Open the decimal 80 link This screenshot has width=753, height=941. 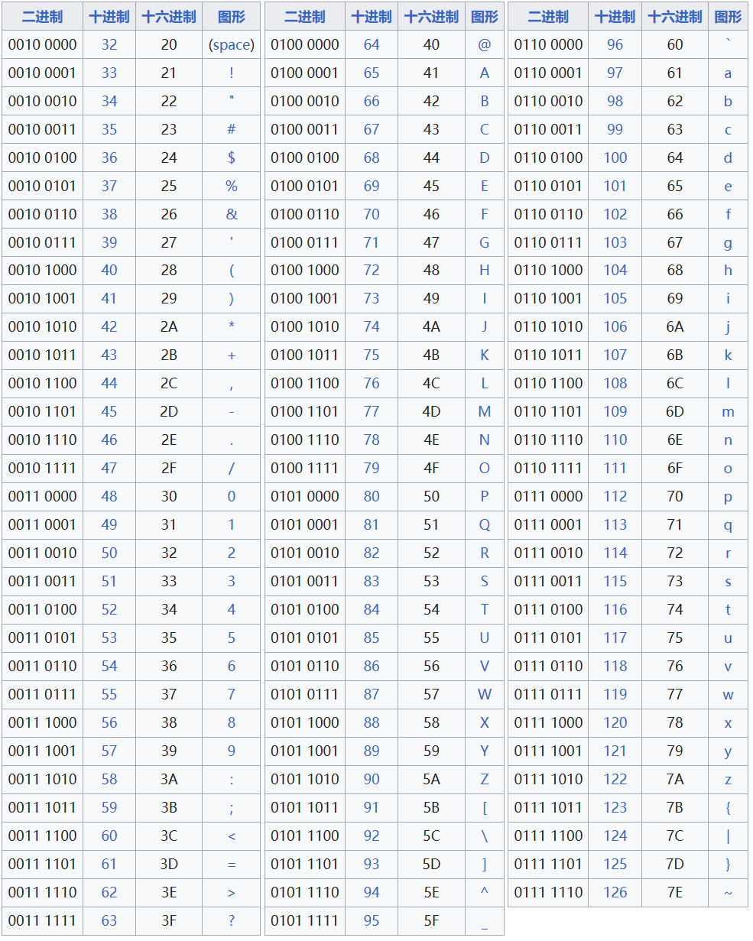tap(372, 496)
